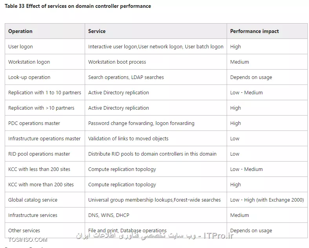Click the TOSINSO.COM watermark text
Image resolution: width=309 pixels, height=248 pixels.
tap(28, 240)
